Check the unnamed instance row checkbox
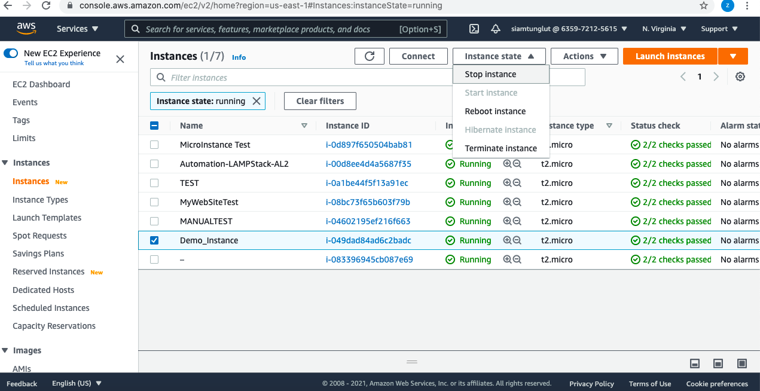 coord(154,259)
